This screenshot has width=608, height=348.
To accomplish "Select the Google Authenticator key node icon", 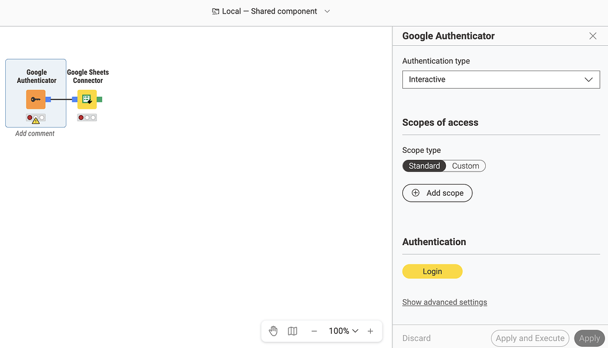I will pyautogui.click(x=35, y=99).
